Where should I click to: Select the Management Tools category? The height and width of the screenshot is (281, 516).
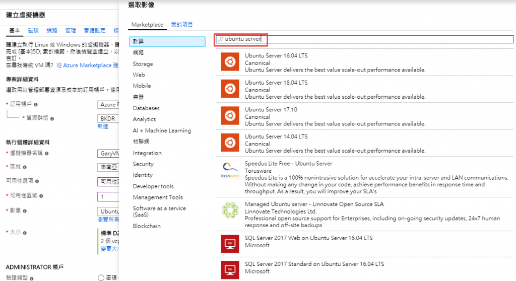[158, 197]
